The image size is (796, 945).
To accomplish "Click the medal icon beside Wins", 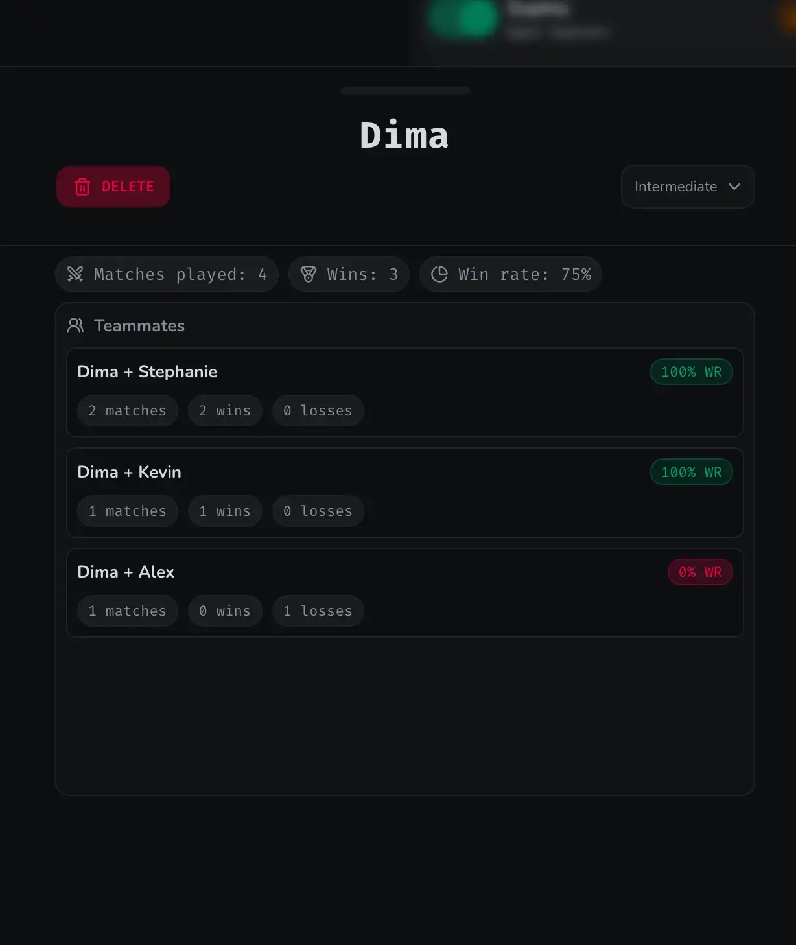I will [x=309, y=274].
